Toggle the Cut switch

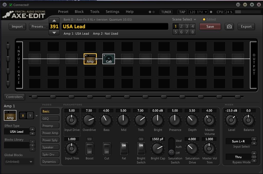(107, 149)
